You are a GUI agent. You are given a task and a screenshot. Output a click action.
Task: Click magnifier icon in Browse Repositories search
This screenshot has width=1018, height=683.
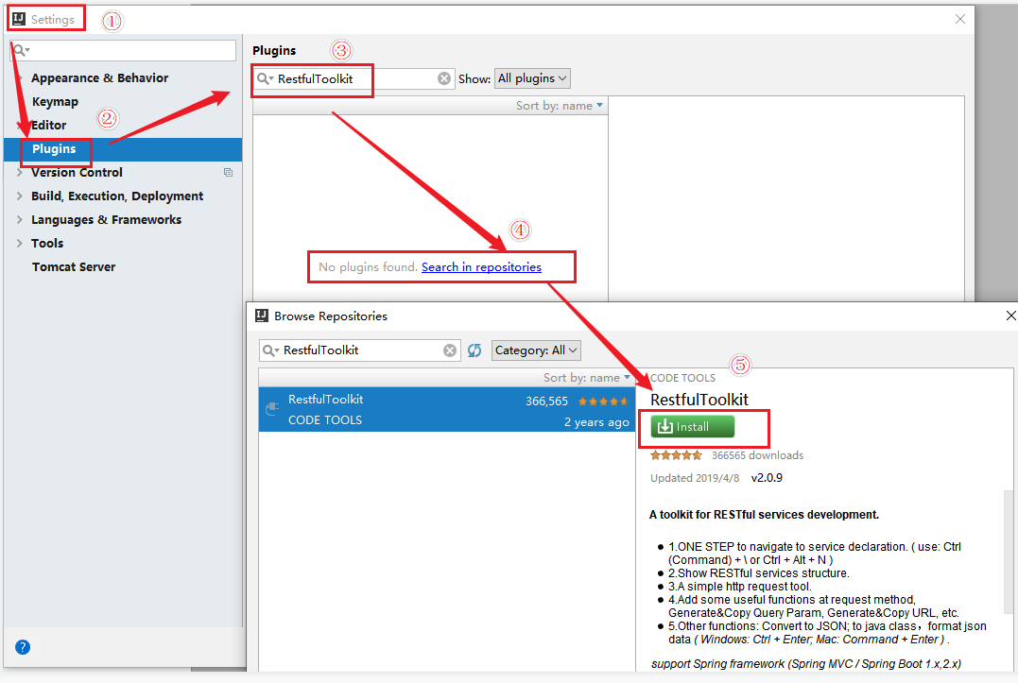click(270, 350)
